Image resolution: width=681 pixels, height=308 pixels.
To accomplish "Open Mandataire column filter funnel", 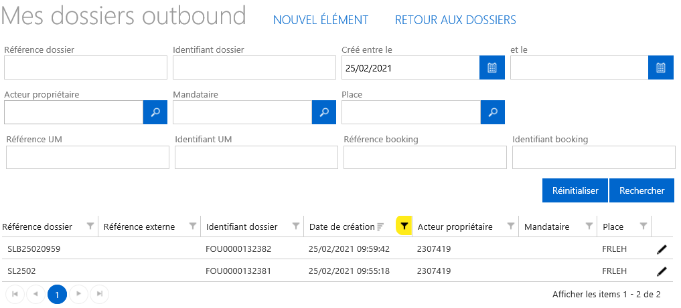I will [589, 226].
